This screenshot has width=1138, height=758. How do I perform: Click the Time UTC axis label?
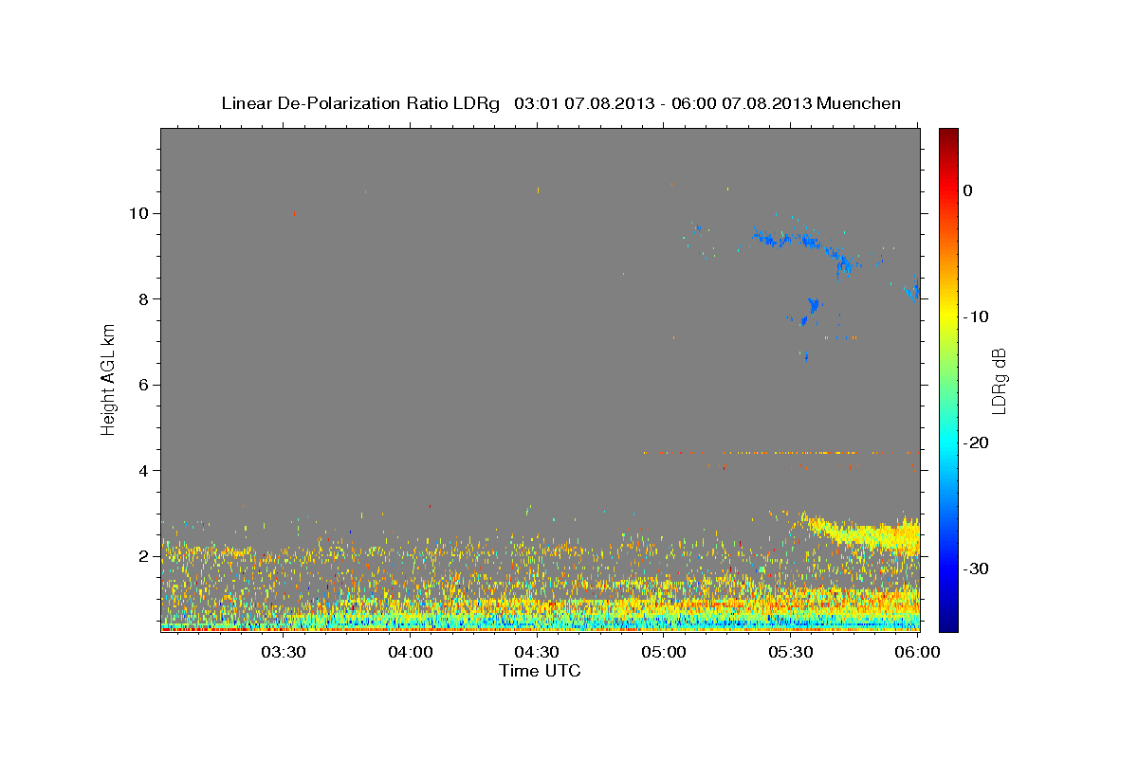pos(540,671)
